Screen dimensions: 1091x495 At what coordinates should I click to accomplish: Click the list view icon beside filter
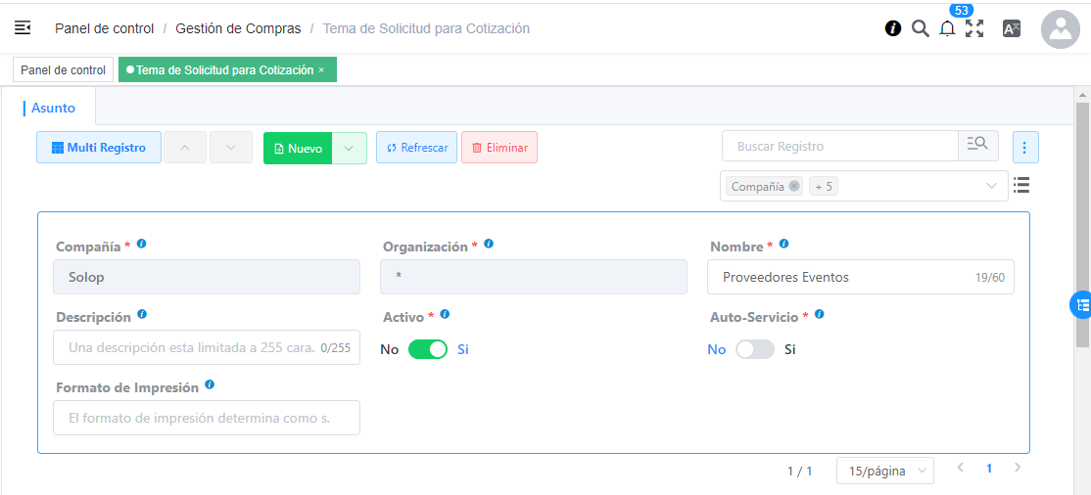1021,185
